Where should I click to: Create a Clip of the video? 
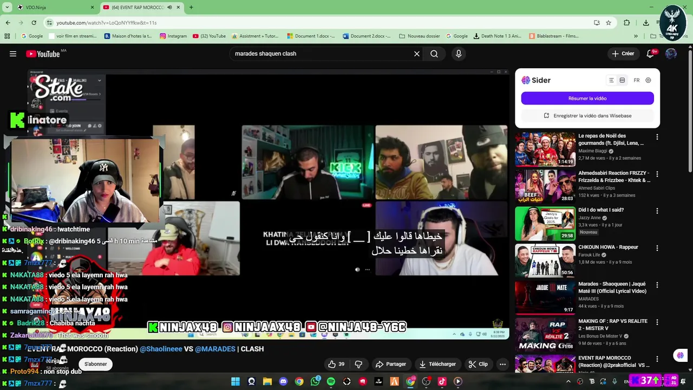click(478, 364)
